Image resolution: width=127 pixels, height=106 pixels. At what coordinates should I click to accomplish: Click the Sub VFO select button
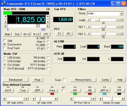(x=17, y=34)
